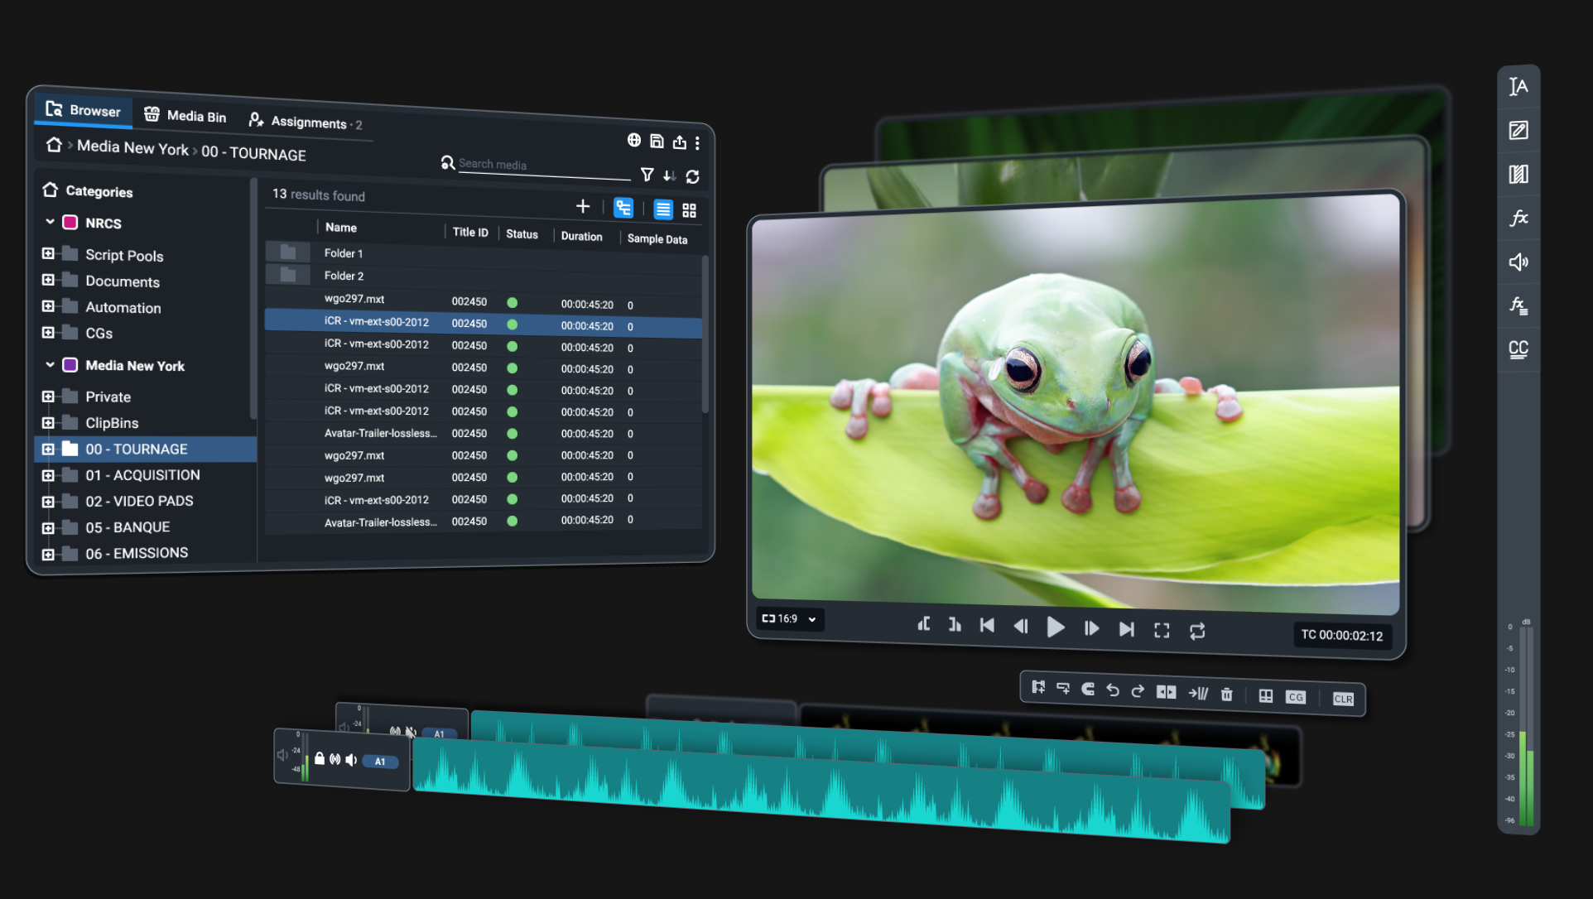Click the CLR button
The width and height of the screenshot is (1593, 899).
pyautogui.click(x=1343, y=699)
